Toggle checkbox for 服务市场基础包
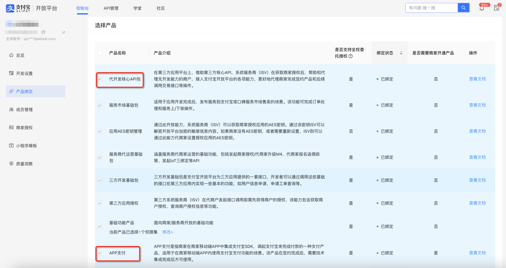This screenshot has width=506, height=268. pyautogui.click(x=100, y=105)
